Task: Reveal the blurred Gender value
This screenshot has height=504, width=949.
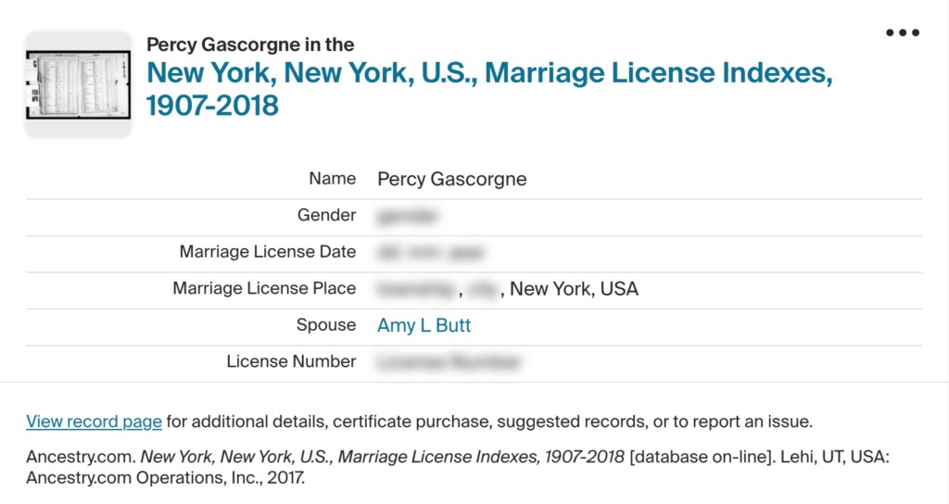Action: click(408, 216)
